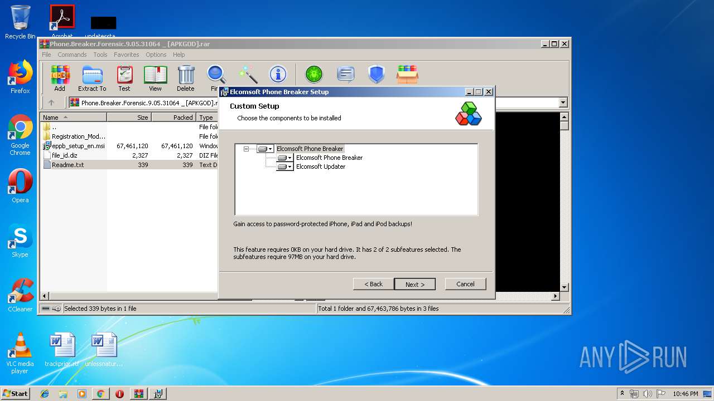Open feature dropdown for root Elcomsoft Phone Breaker
Viewport: 714px width, 401px height.
(265, 149)
